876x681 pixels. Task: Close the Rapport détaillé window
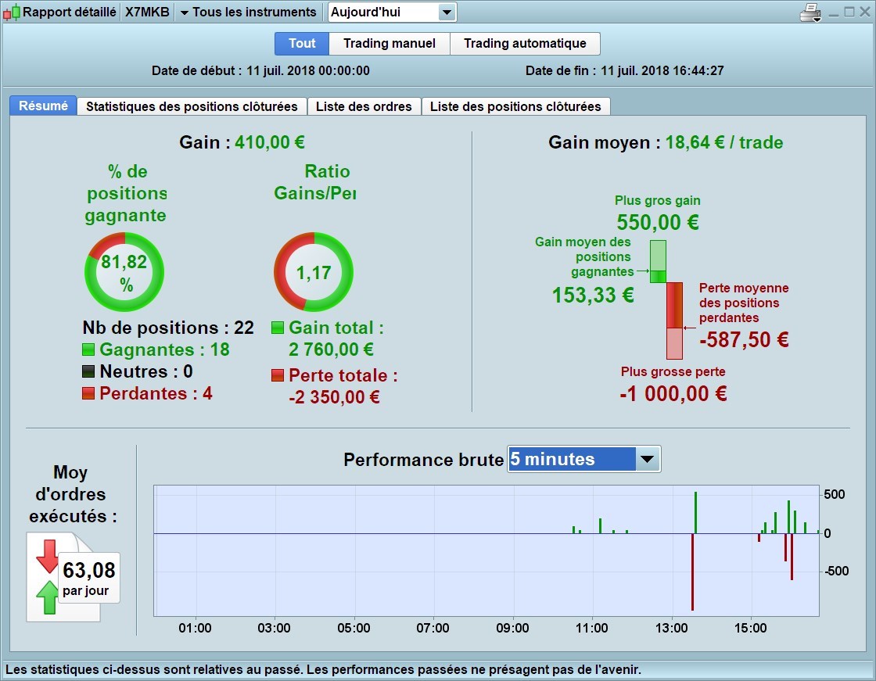(x=865, y=12)
